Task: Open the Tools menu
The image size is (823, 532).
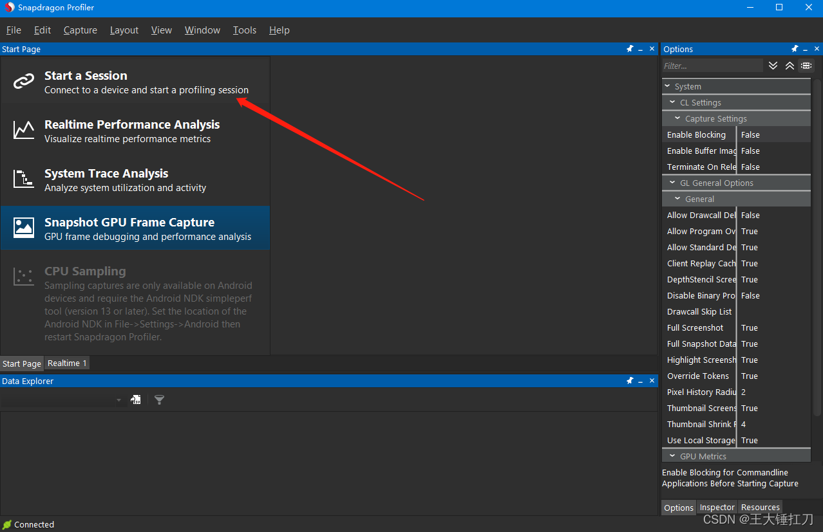Action: point(245,30)
